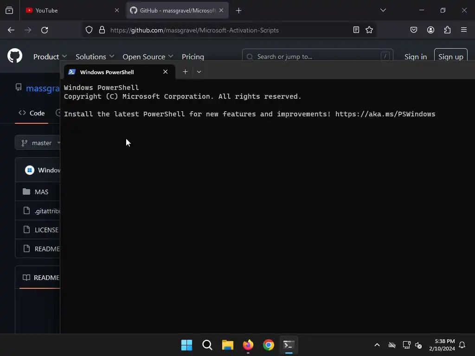
Task: Focus Windows Terminal taskbar icon
Action: tap(289, 345)
